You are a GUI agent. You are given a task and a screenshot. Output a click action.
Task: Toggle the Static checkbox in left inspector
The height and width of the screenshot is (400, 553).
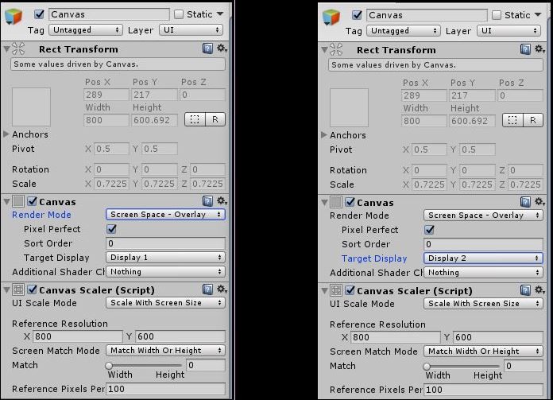(179, 14)
